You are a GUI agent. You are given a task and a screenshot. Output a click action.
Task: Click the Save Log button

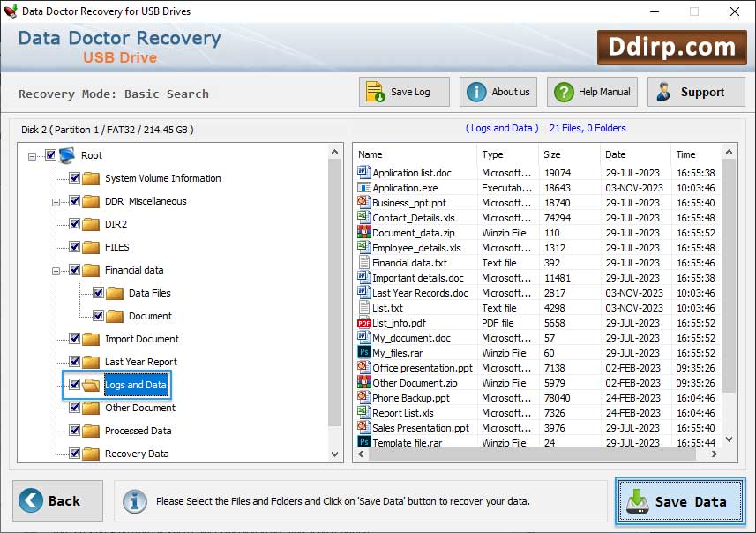point(404,92)
